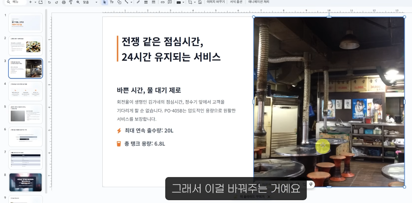Click the paint roller icon under the image
412x203 pixels.
(311, 184)
